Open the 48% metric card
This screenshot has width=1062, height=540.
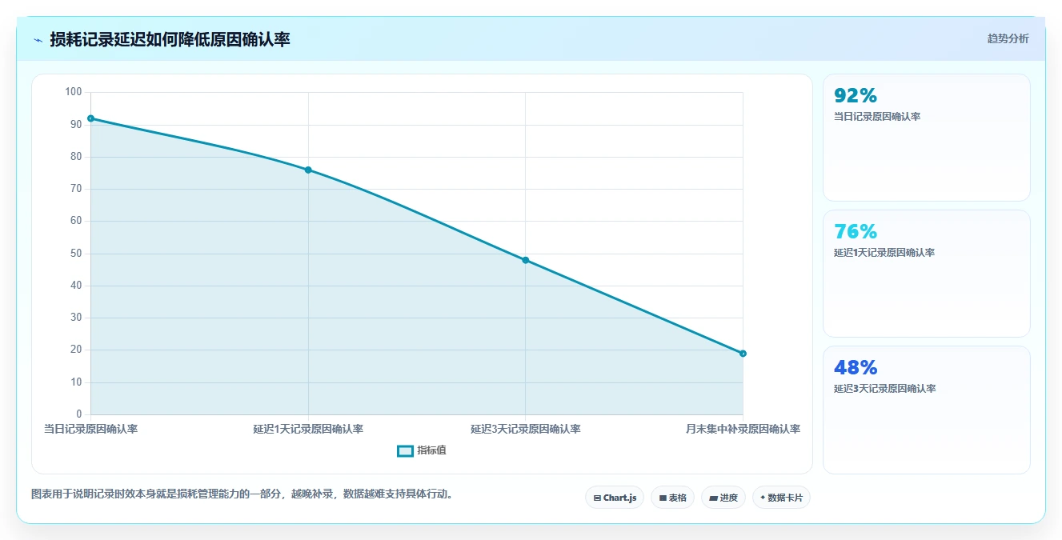tap(927, 410)
